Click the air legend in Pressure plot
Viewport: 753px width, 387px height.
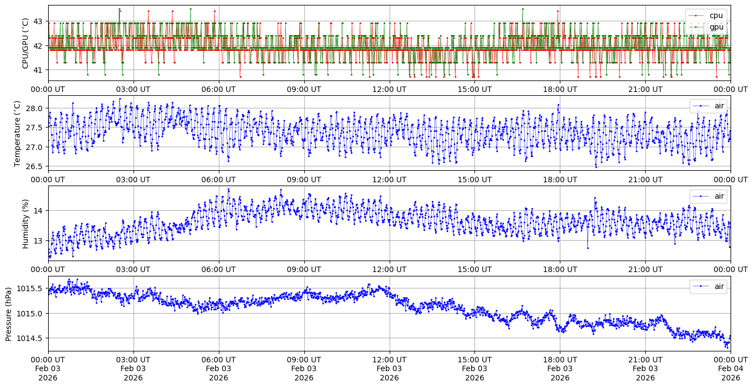tap(715, 286)
